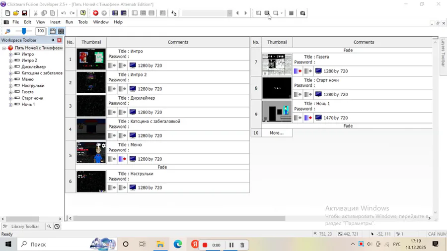This screenshot has height=251, width=447.
Task: Open the Help menu
Action: [118, 22]
